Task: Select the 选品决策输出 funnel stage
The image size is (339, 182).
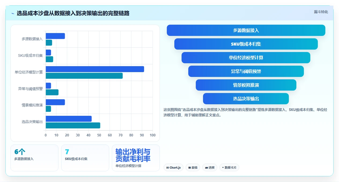Action: tap(246, 99)
